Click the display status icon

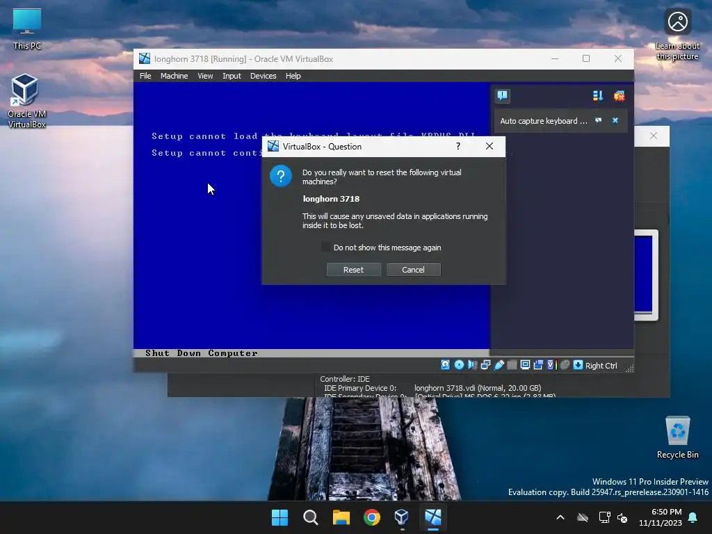(525, 365)
